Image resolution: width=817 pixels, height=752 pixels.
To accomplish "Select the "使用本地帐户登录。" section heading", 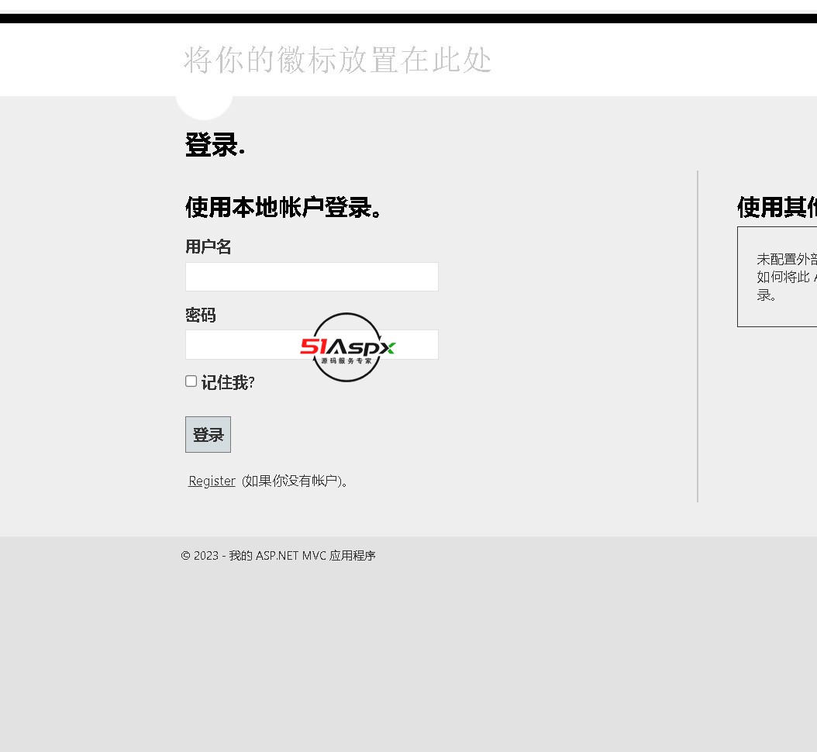I will click(x=284, y=207).
